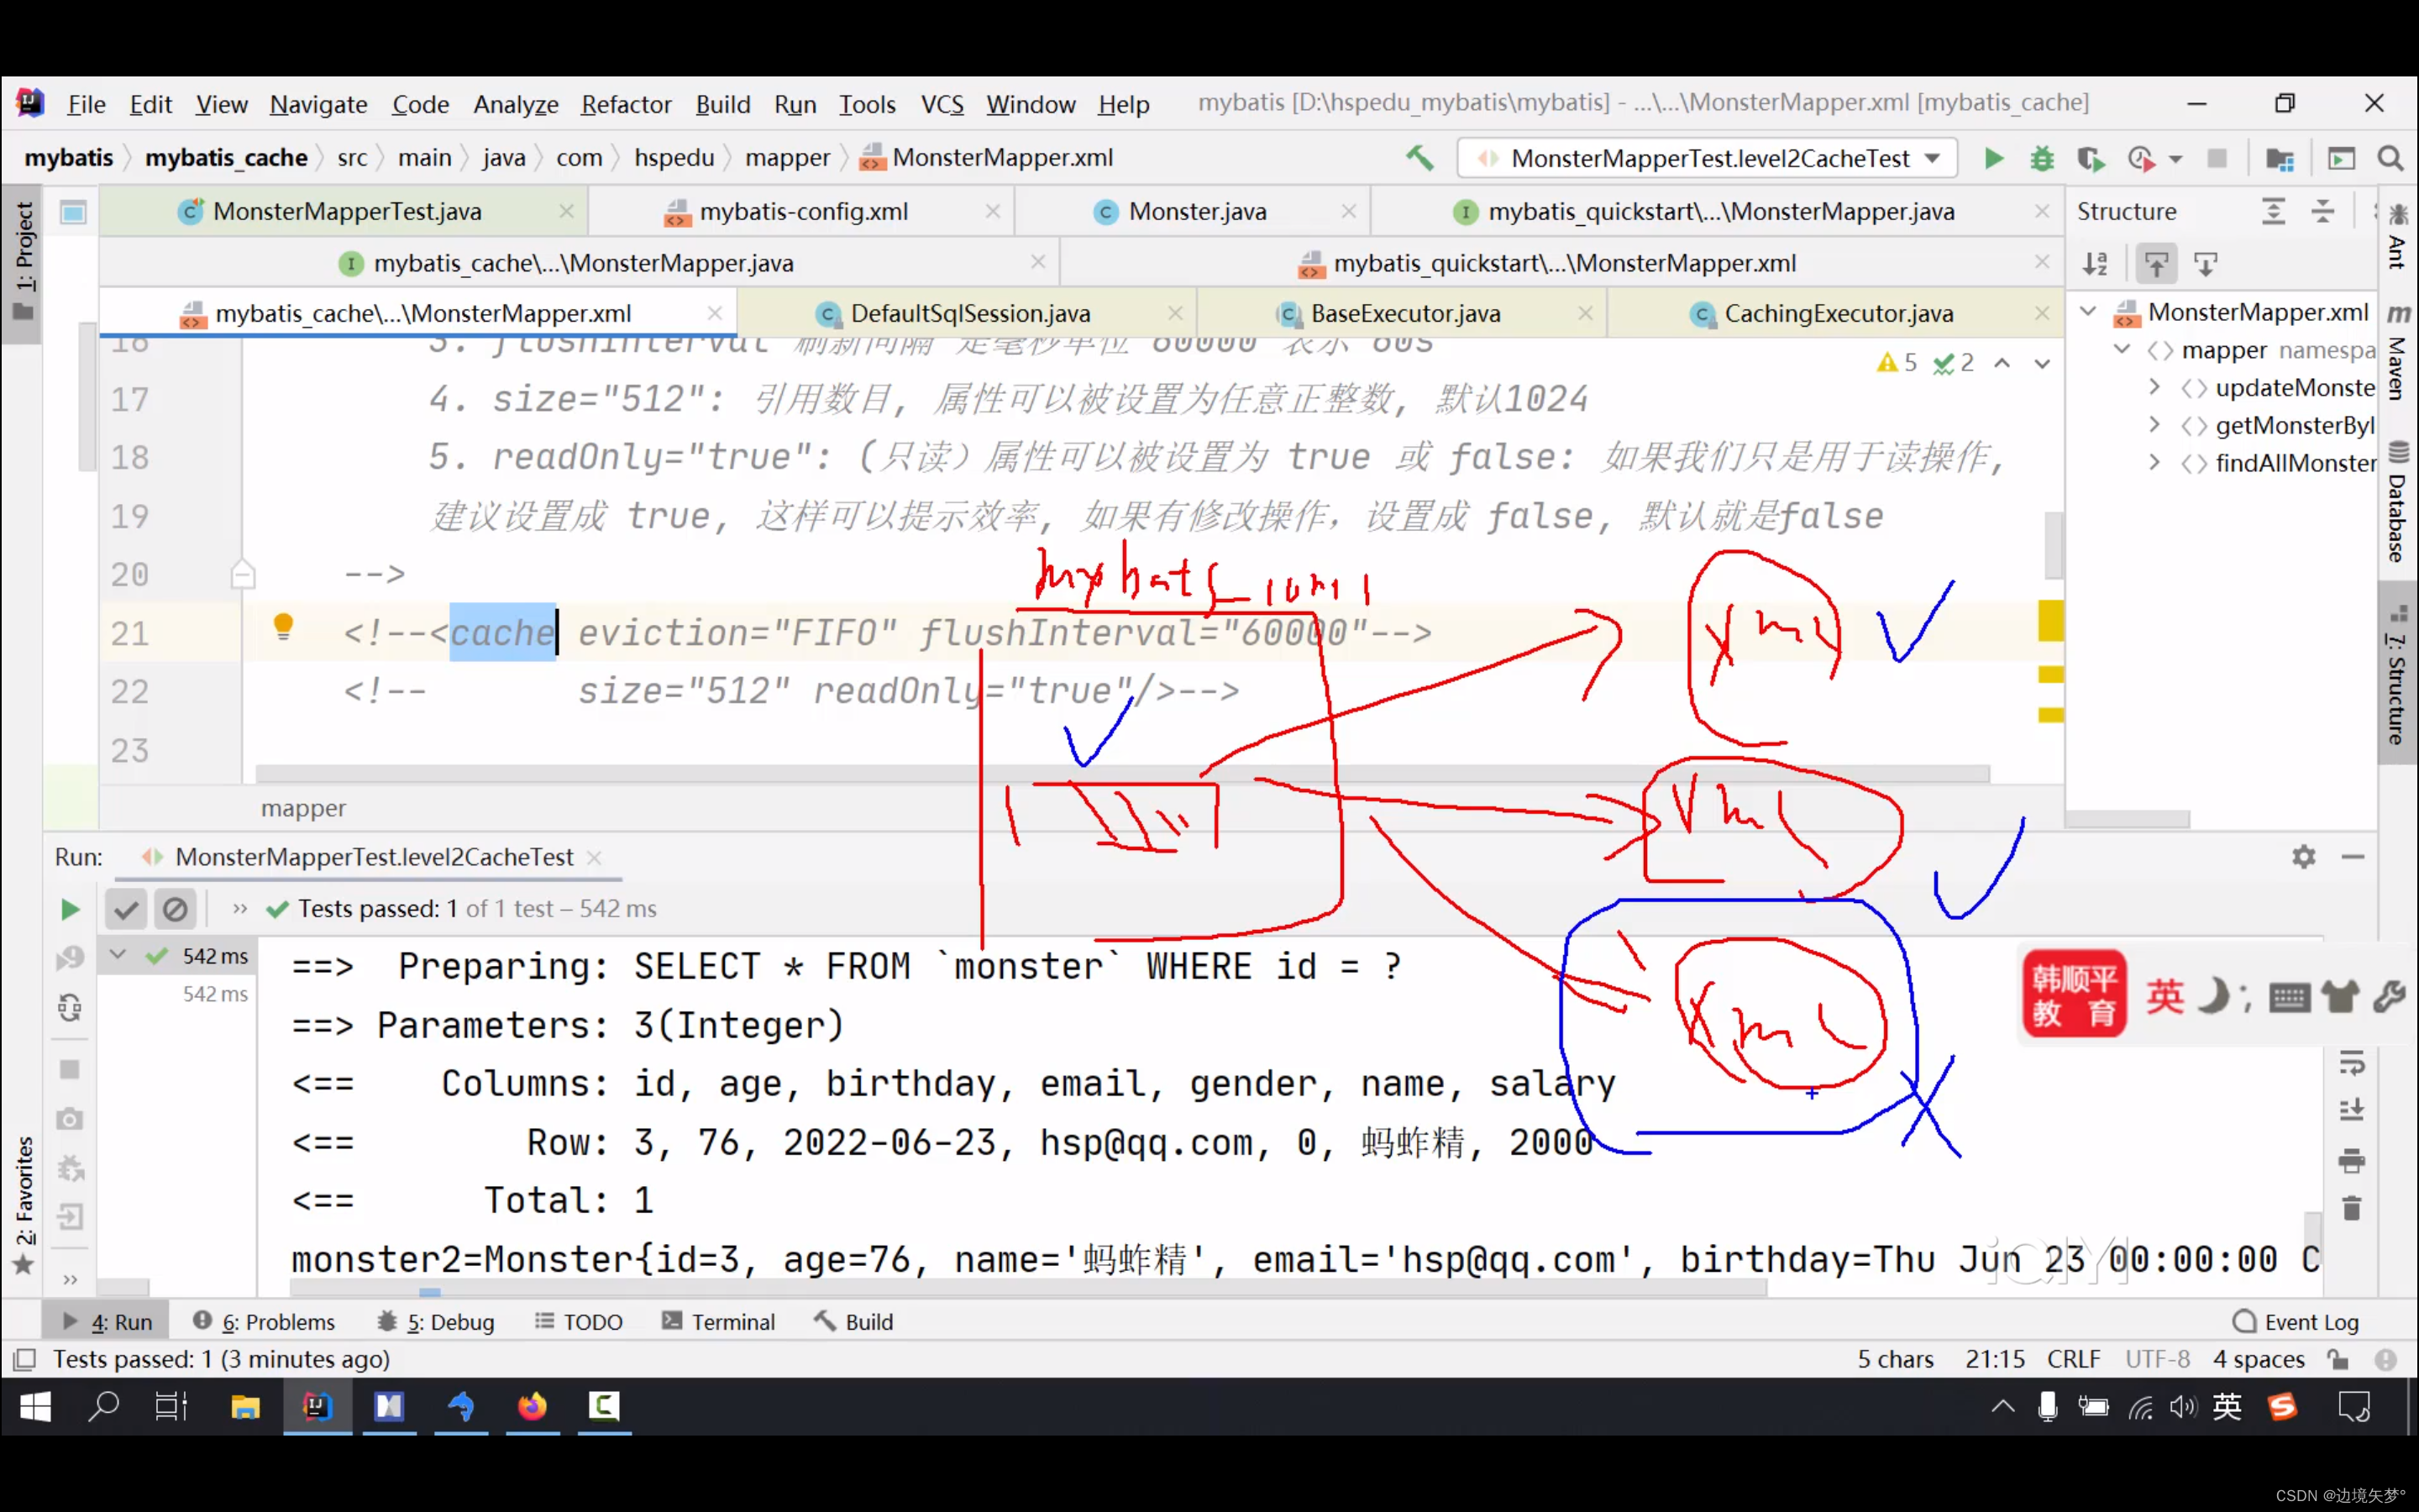Click the editor horizontal scrollbar
This screenshot has width=2419, height=1512.
(1121, 774)
